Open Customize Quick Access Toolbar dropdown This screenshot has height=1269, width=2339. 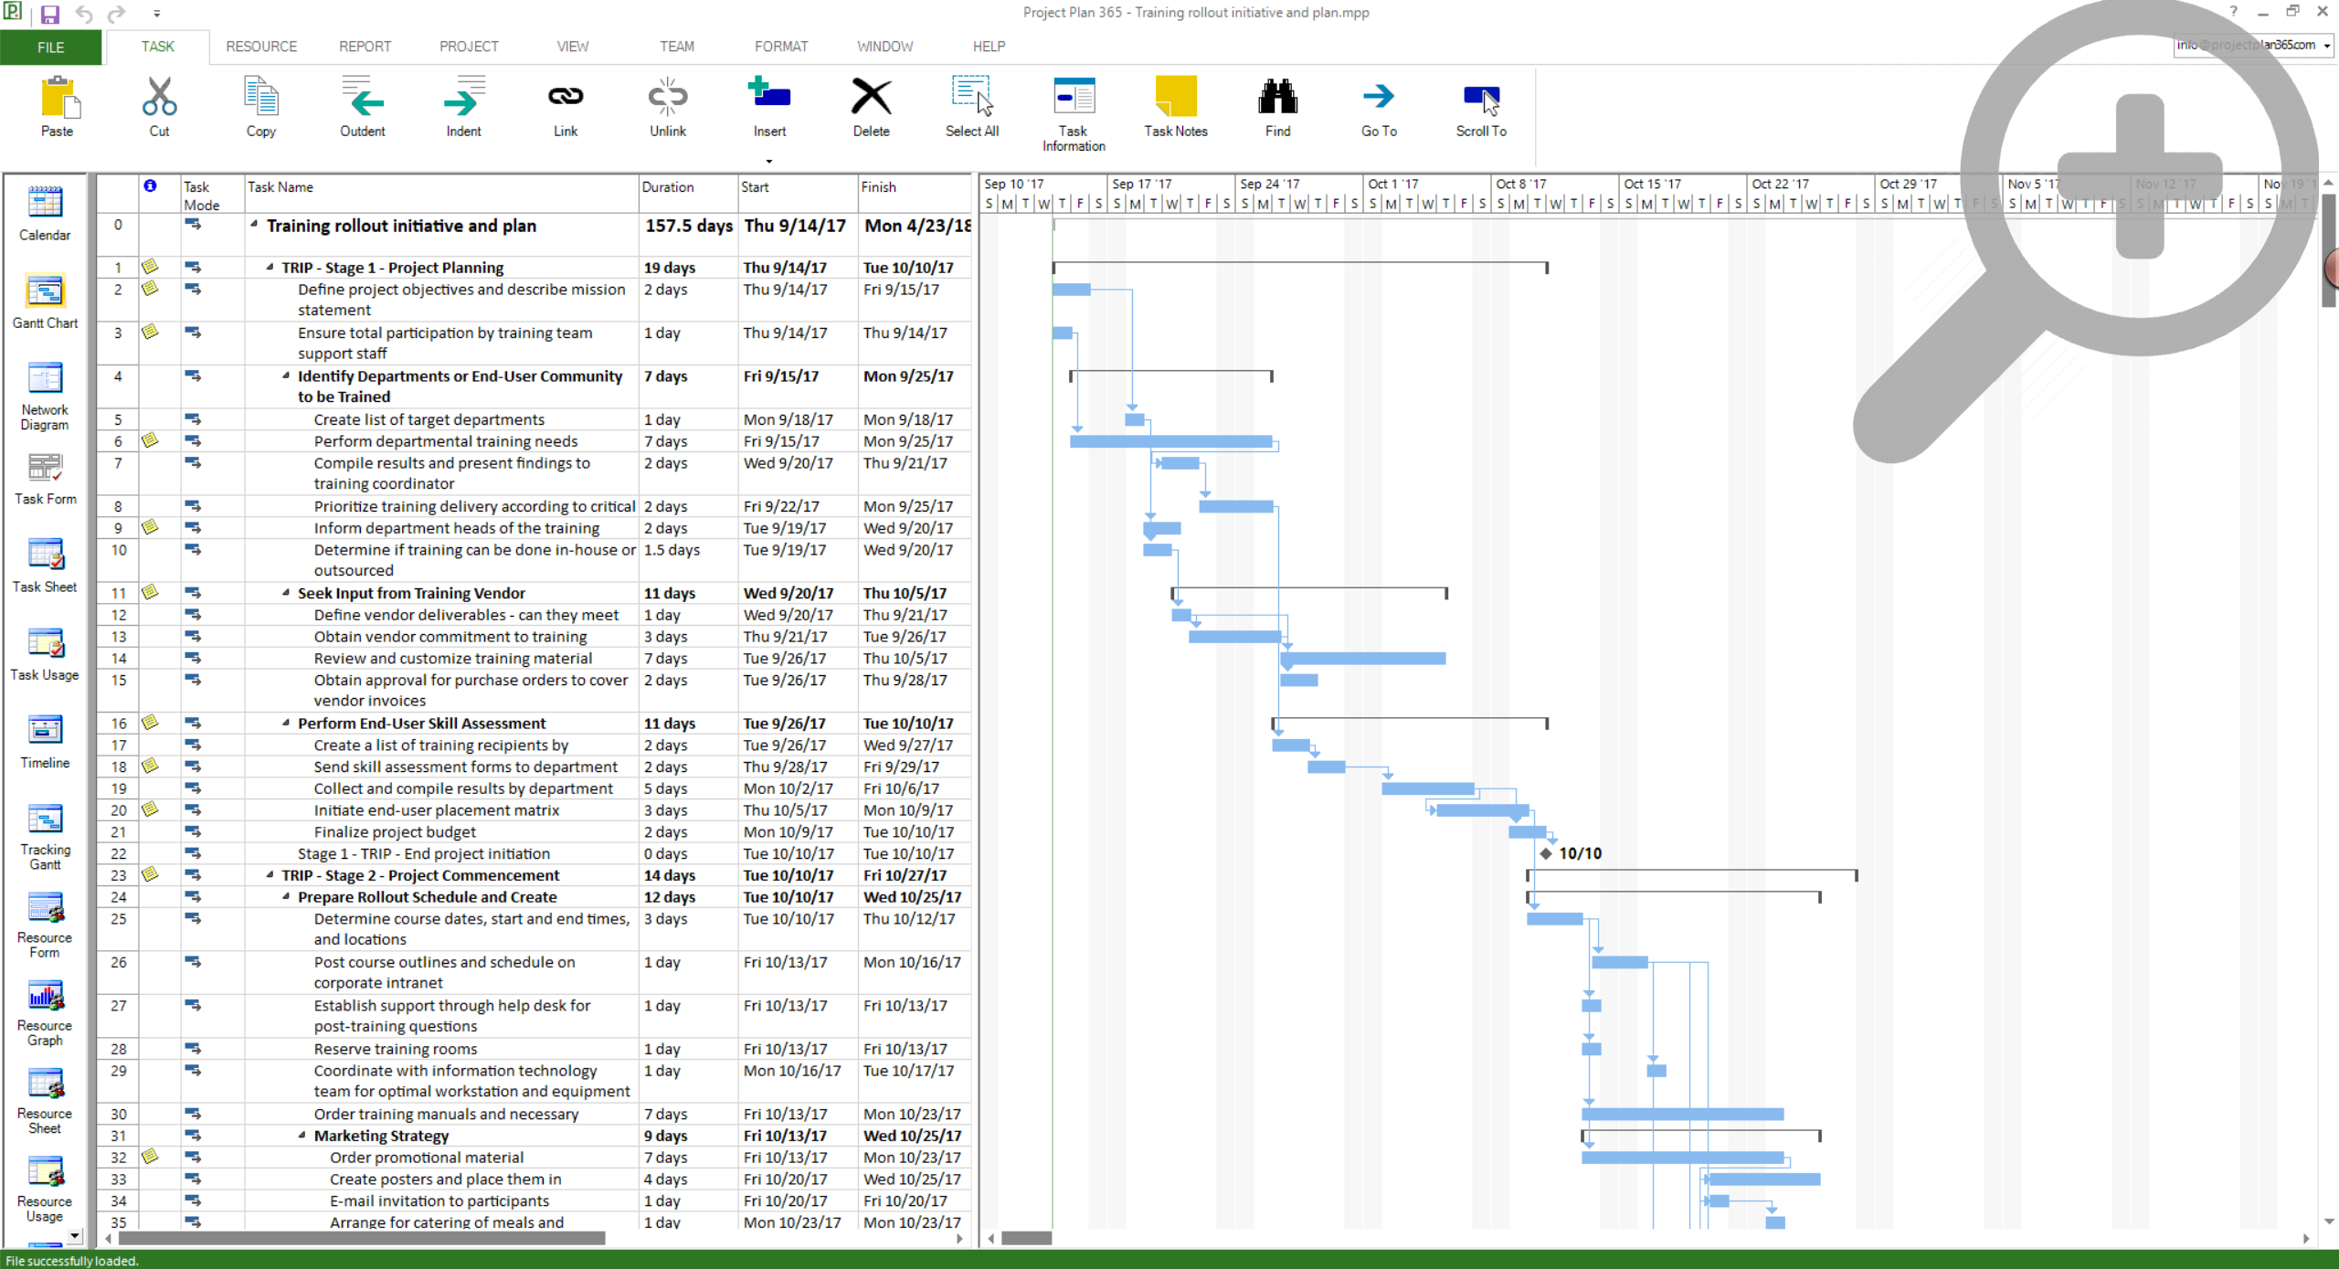(x=156, y=14)
